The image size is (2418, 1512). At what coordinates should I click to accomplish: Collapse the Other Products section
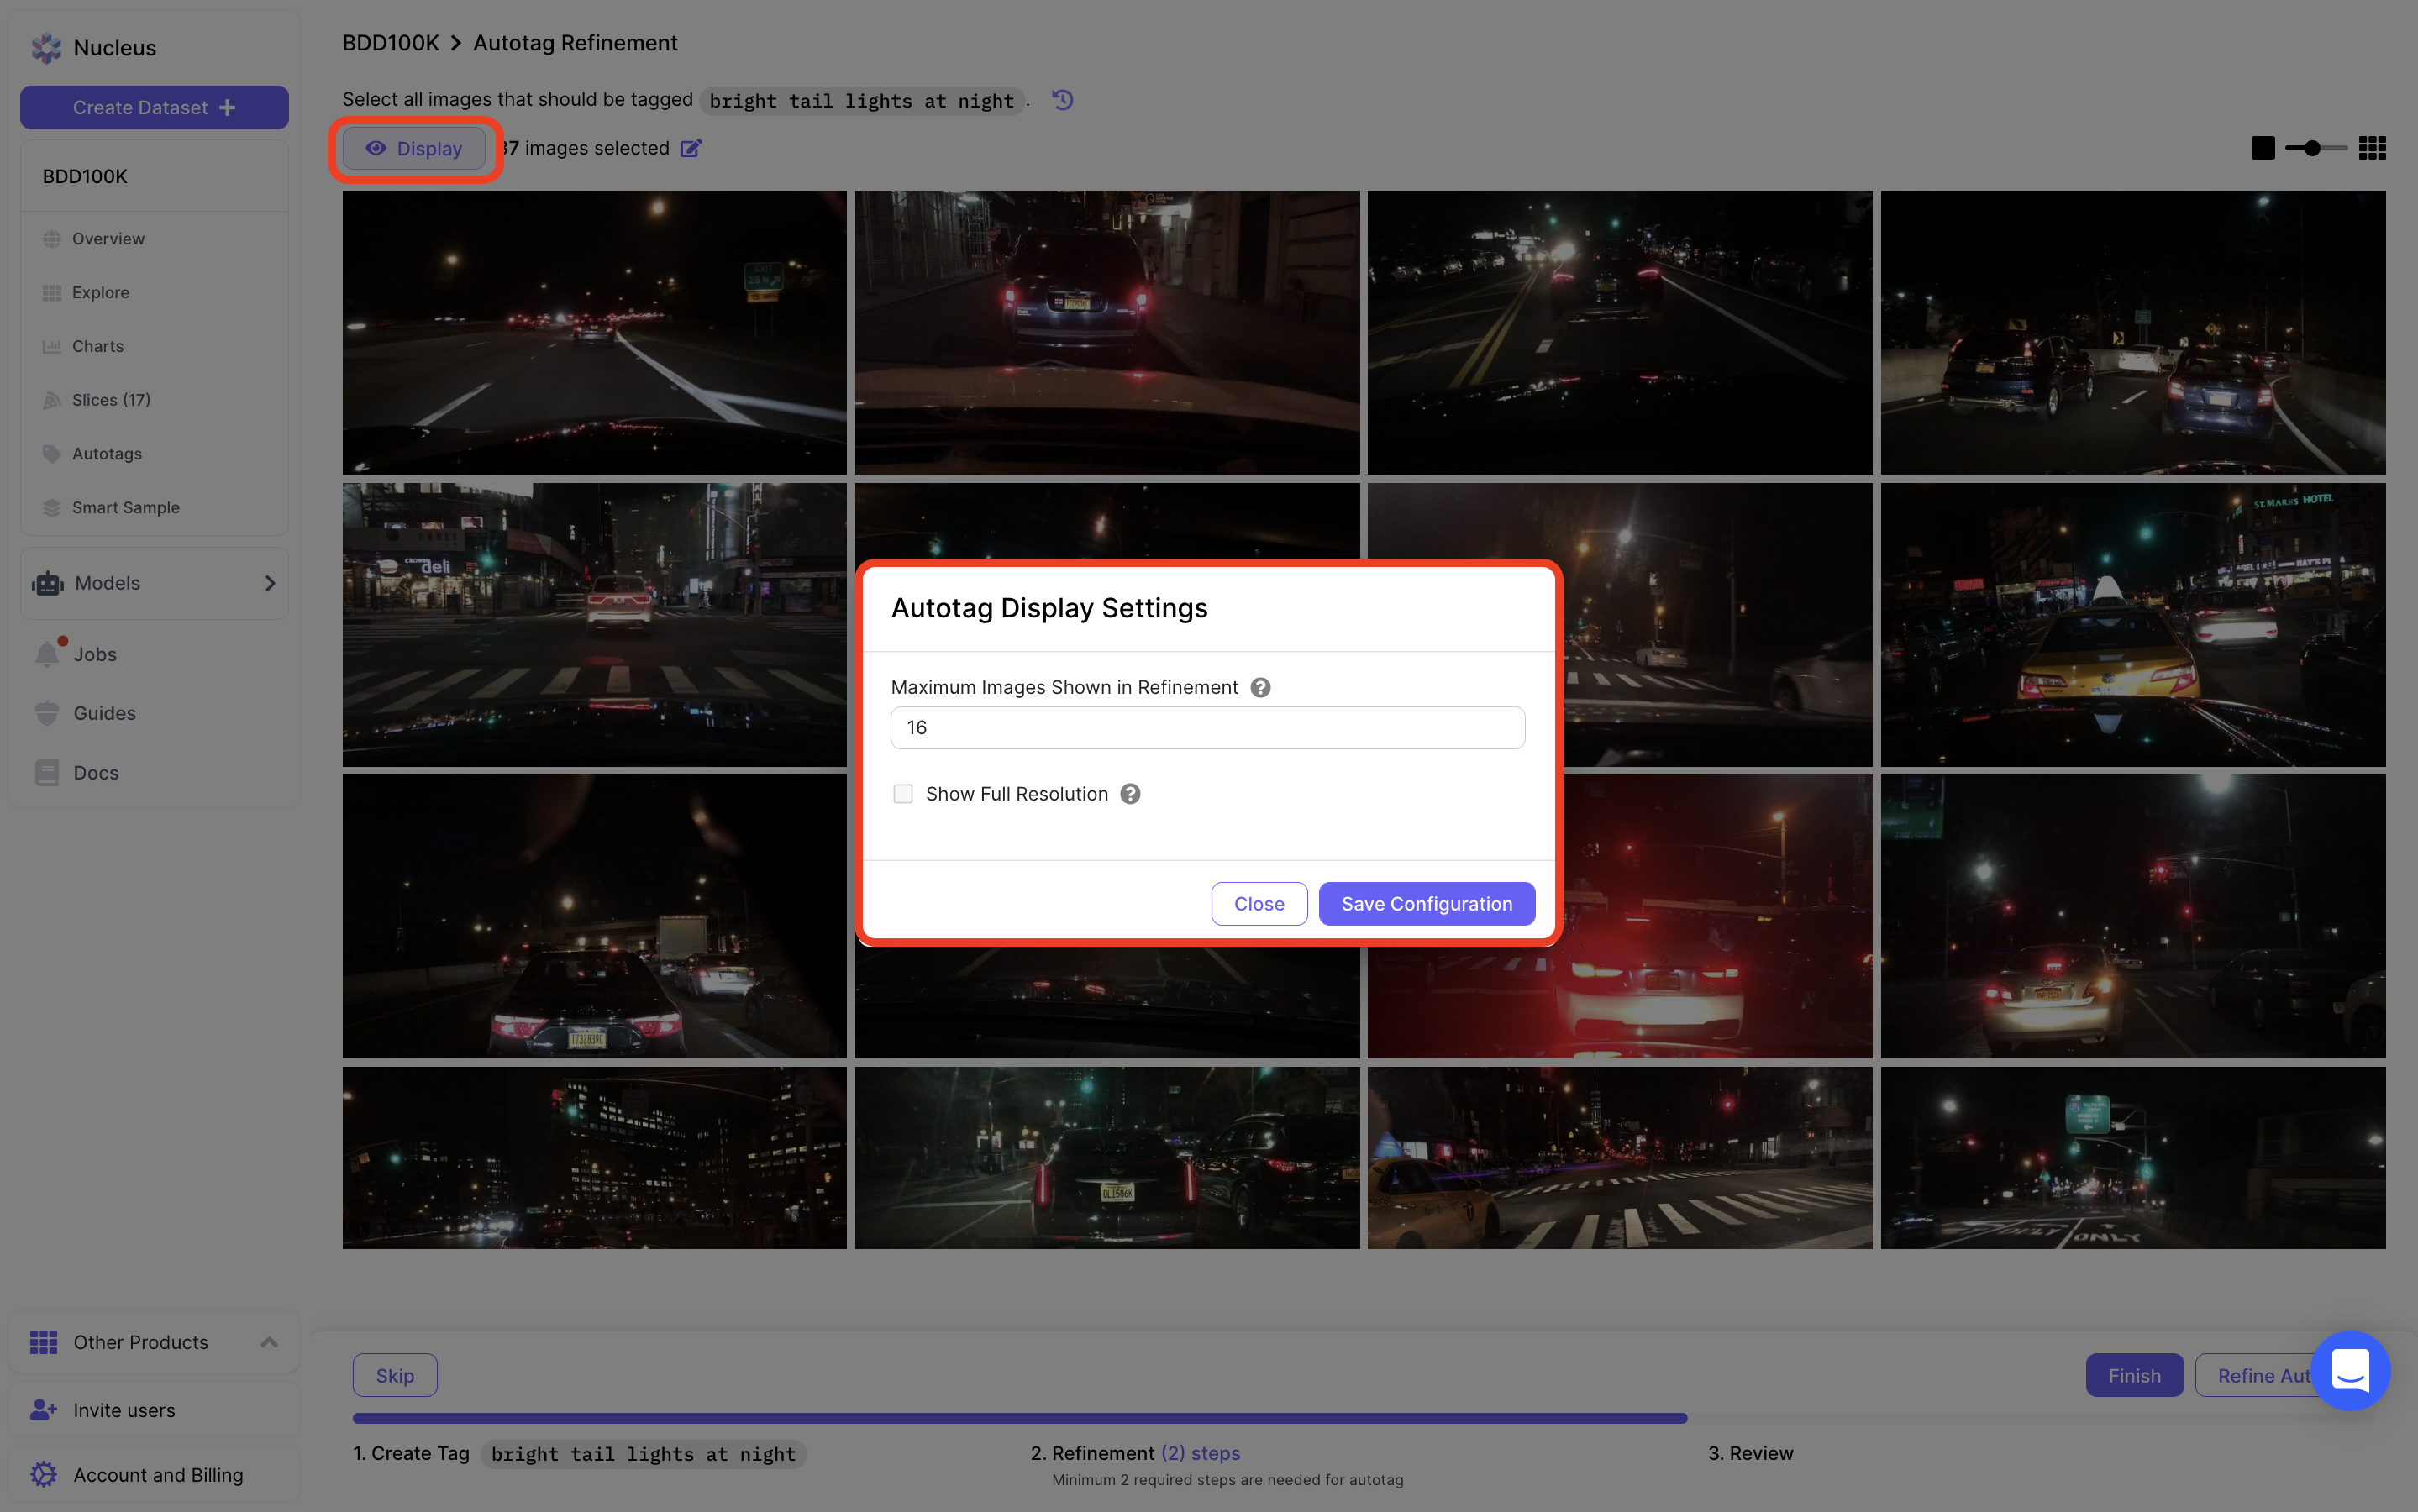point(268,1342)
